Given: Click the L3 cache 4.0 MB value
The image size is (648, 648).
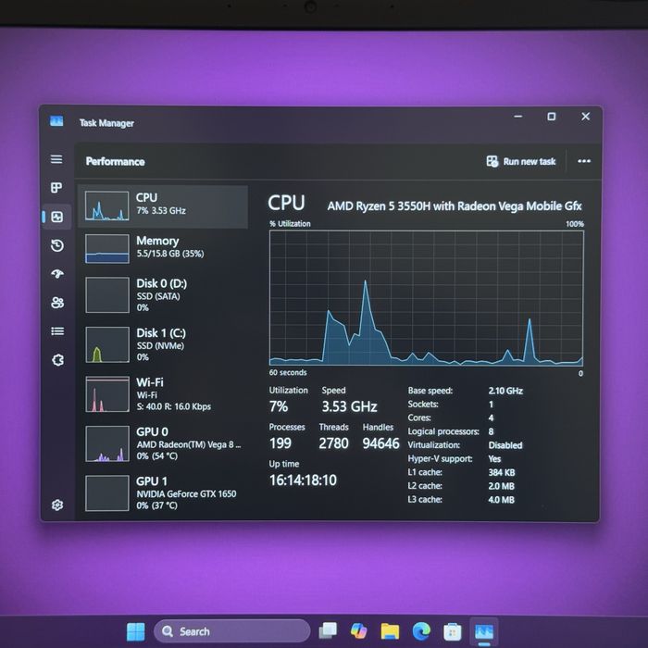Looking at the screenshot, I should coord(502,500).
